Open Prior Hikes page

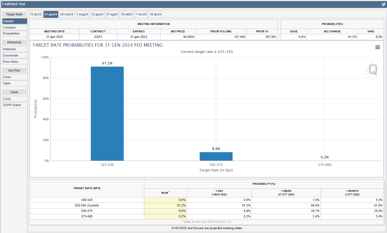pos(14,62)
